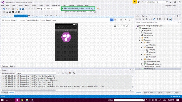Open the Error List tab

tap(4, 93)
